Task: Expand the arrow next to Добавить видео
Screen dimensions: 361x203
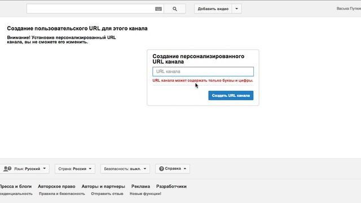Action: [x=237, y=9]
